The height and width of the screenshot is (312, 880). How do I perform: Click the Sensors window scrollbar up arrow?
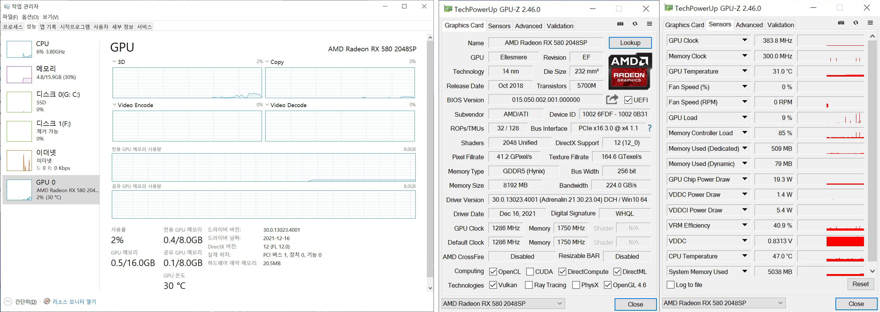pos(872,36)
